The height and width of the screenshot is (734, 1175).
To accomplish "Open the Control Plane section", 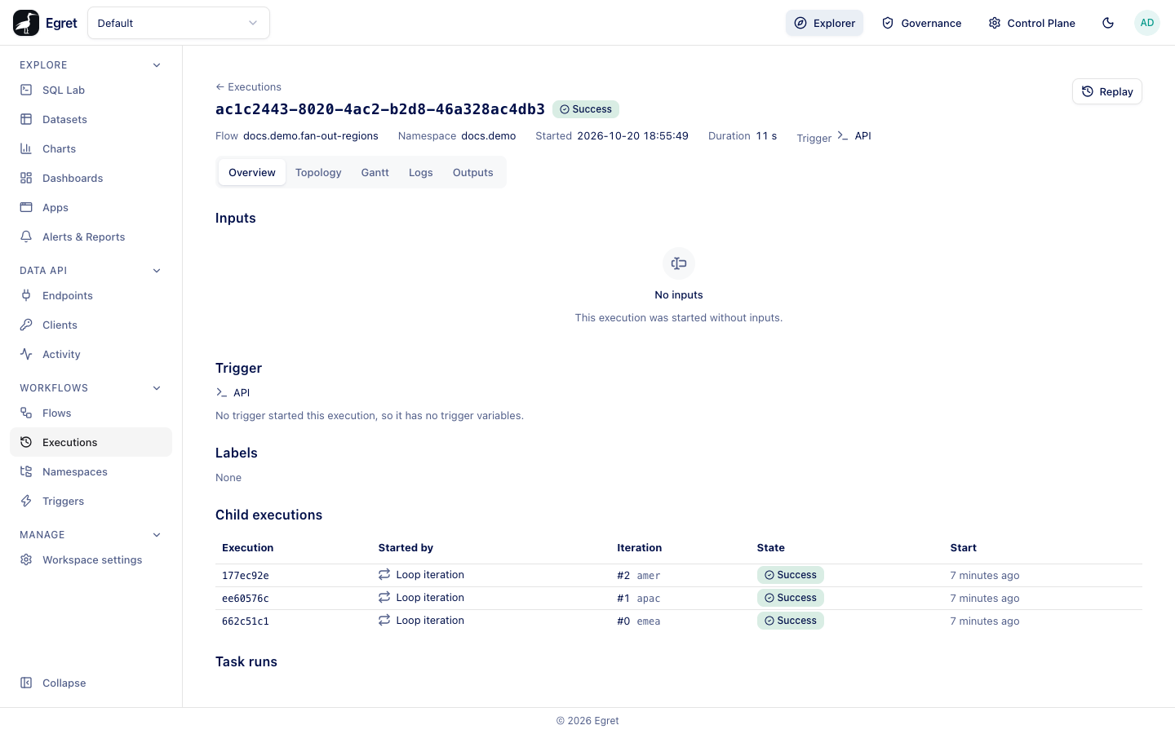I will pos(1032,23).
